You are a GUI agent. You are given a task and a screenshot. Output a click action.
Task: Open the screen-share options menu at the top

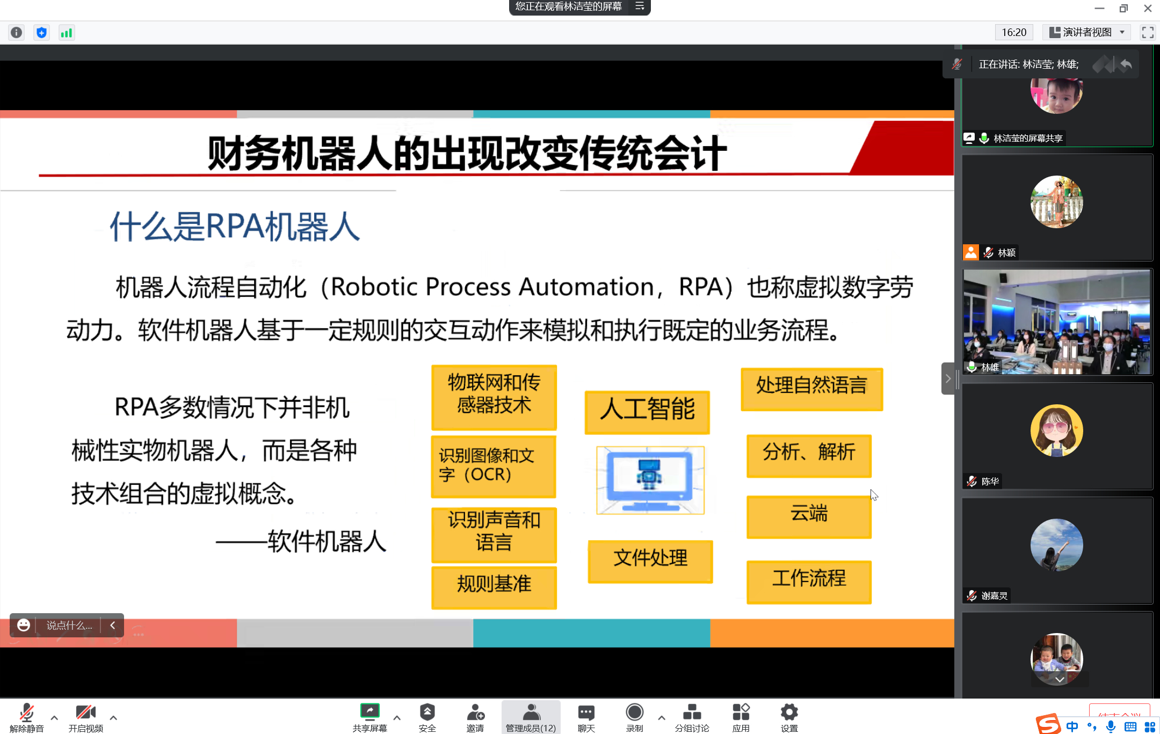639,6
